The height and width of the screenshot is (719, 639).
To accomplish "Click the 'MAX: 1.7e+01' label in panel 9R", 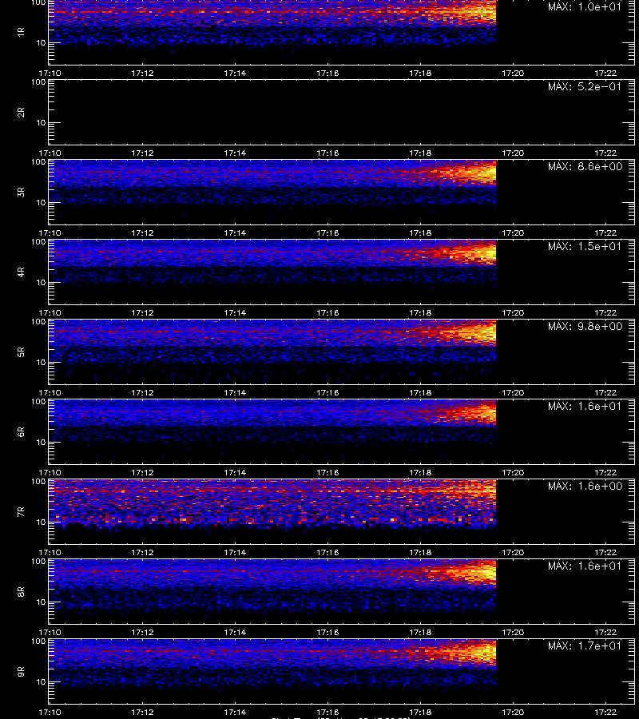I will tap(585, 646).
